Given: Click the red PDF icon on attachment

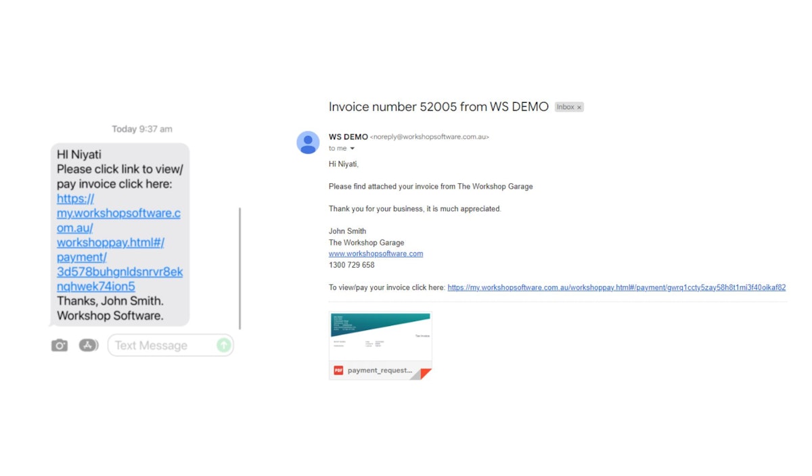Looking at the screenshot, I should click(x=338, y=371).
